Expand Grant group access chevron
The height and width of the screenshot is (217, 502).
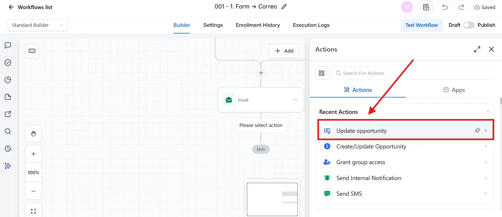486,162
